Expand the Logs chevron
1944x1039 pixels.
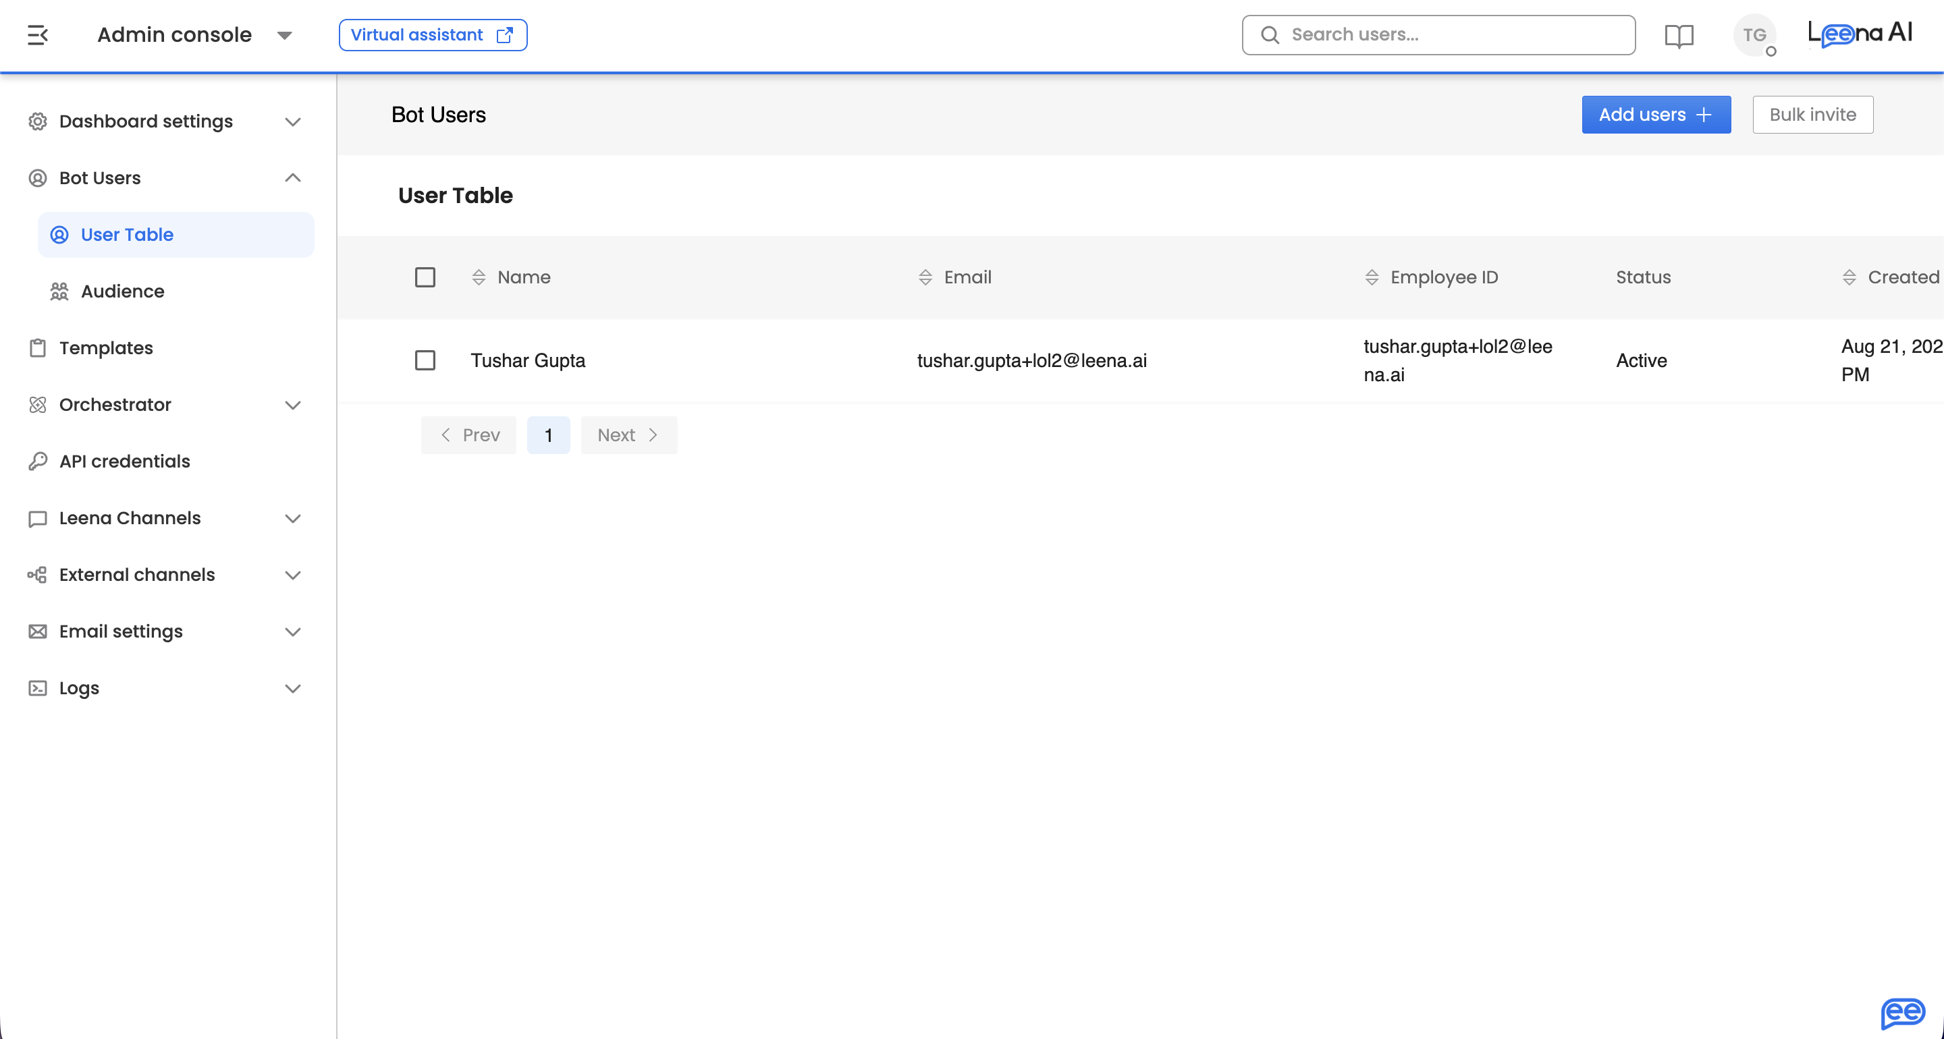click(x=293, y=688)
